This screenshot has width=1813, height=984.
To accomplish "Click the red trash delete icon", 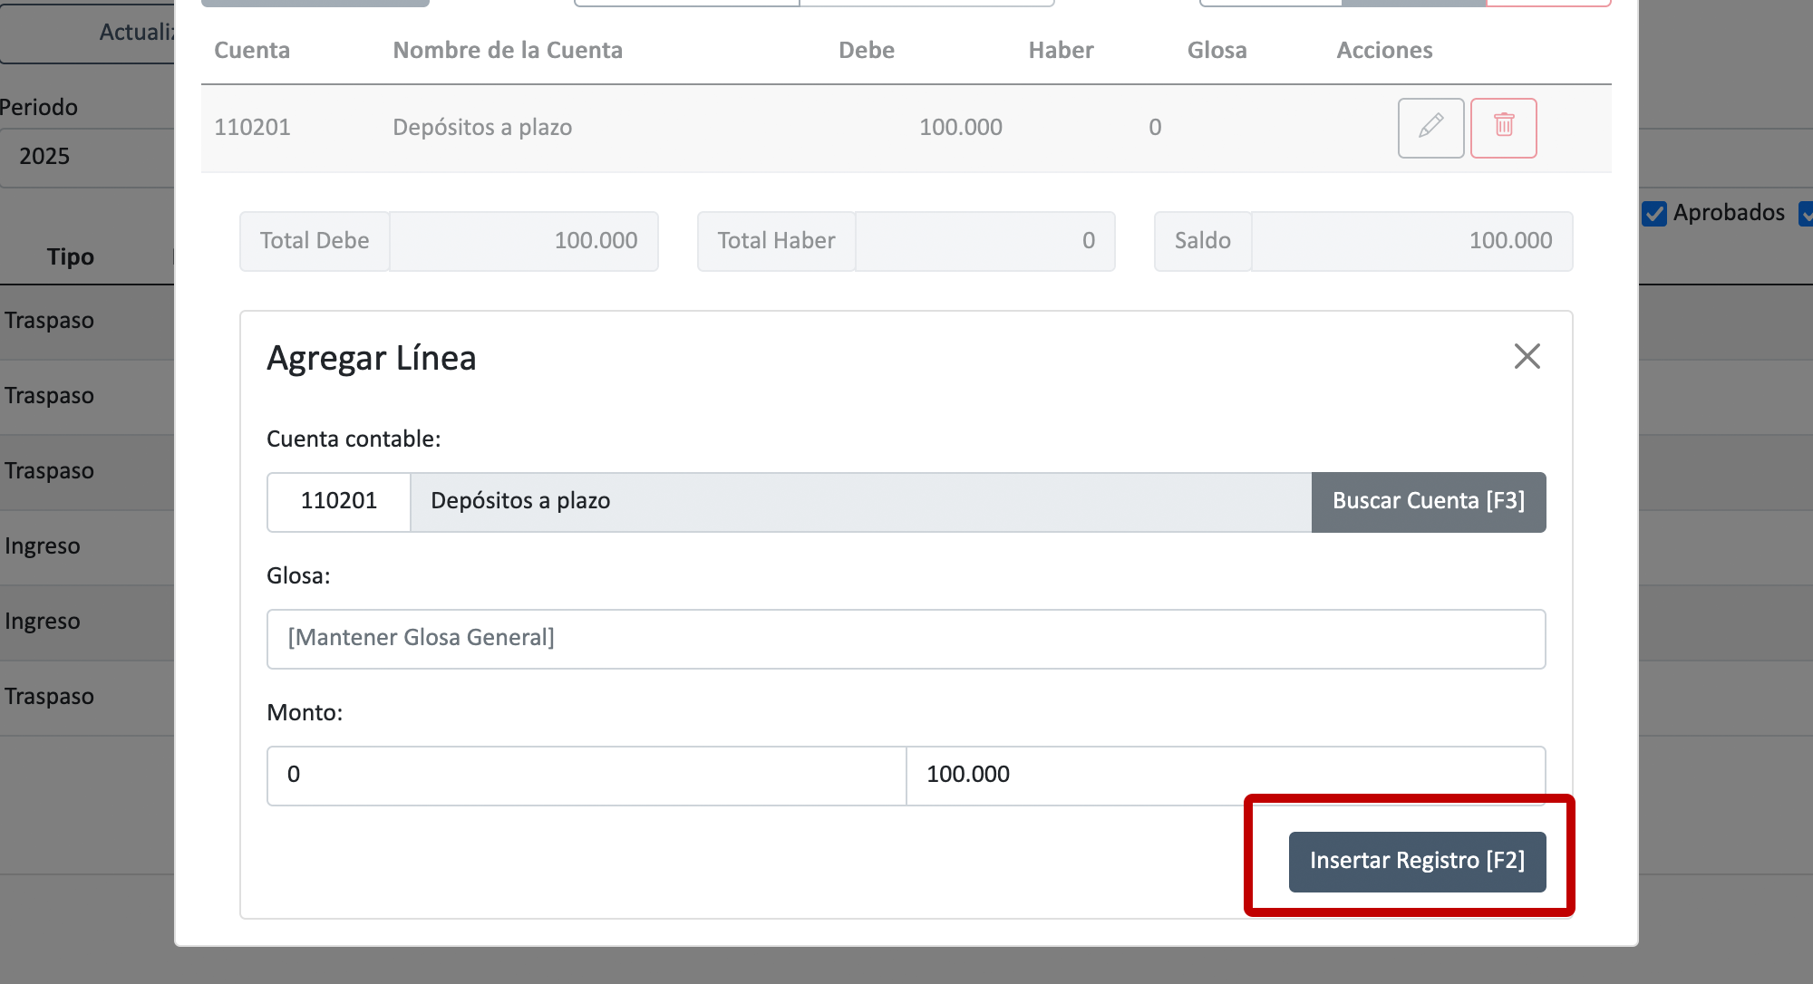I will point(1503,128).
